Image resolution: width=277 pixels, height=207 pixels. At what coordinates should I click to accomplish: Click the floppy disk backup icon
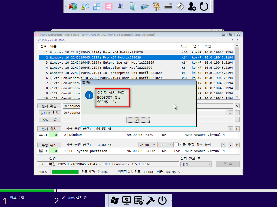[180, 7]
